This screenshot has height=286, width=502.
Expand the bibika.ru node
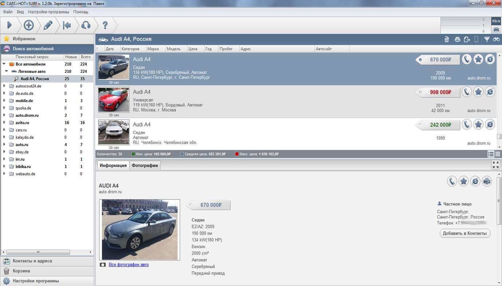(4, 166)
